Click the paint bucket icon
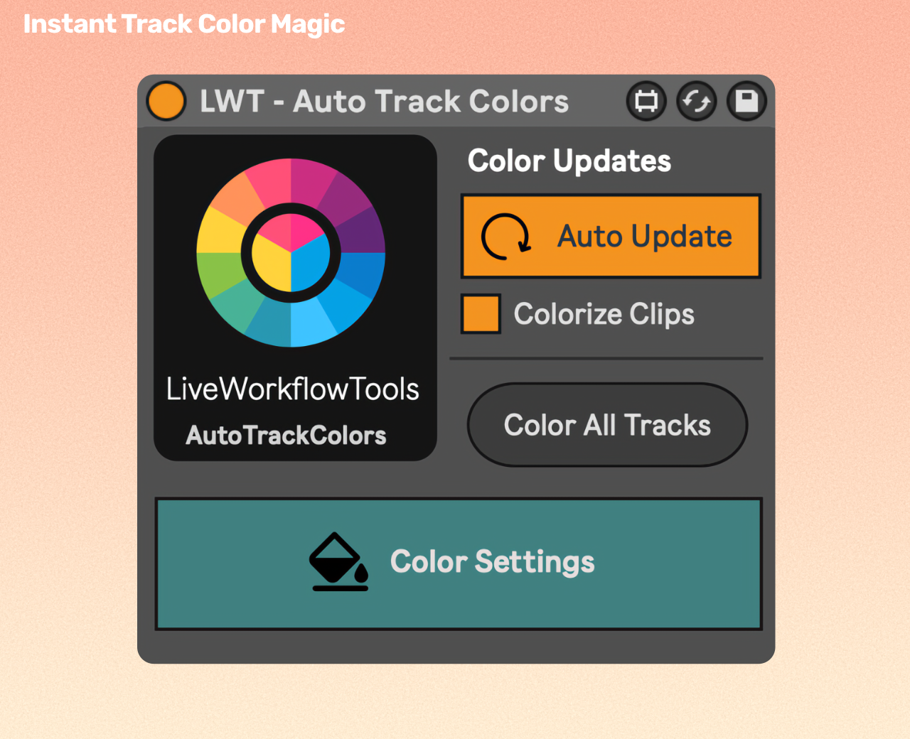The height and width of the screenshot is (739, 910). tap(339, 561)
